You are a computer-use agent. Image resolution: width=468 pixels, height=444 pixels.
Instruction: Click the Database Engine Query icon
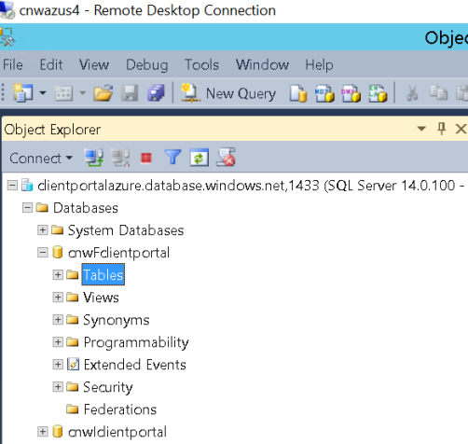point(297,93)
